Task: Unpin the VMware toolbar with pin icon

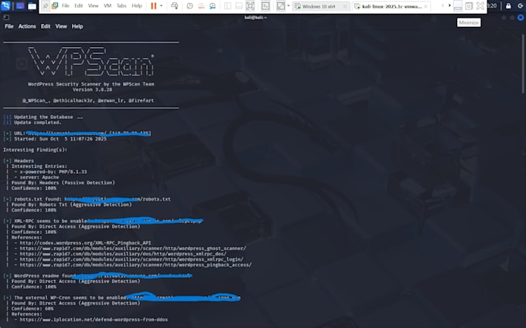Action: point(46,5)
